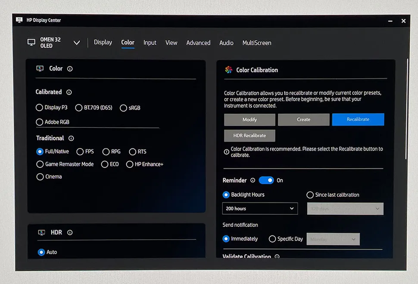The height and width of the screenshot is (284, 418).
Task: Click the info icon next to HDR heading
Action: (x=70, y=232)
